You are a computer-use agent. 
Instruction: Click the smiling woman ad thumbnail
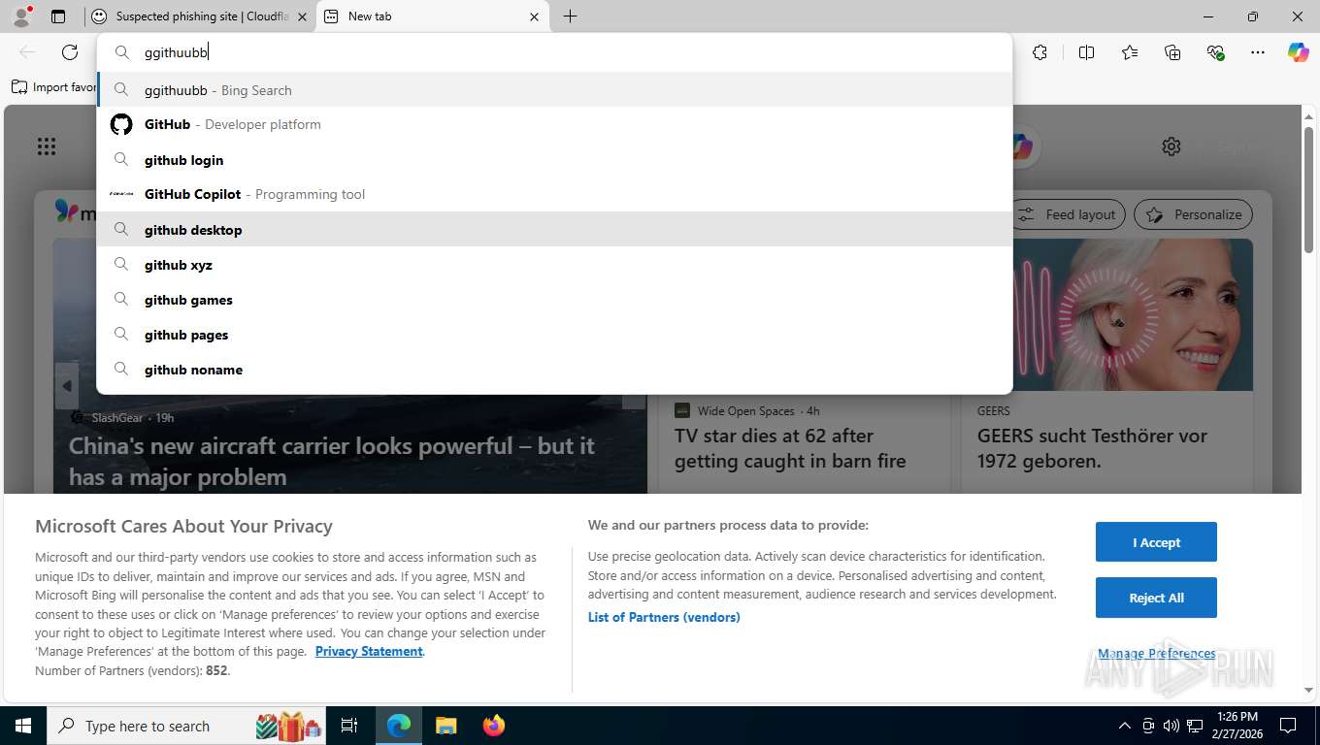(x=1132, y=315)
